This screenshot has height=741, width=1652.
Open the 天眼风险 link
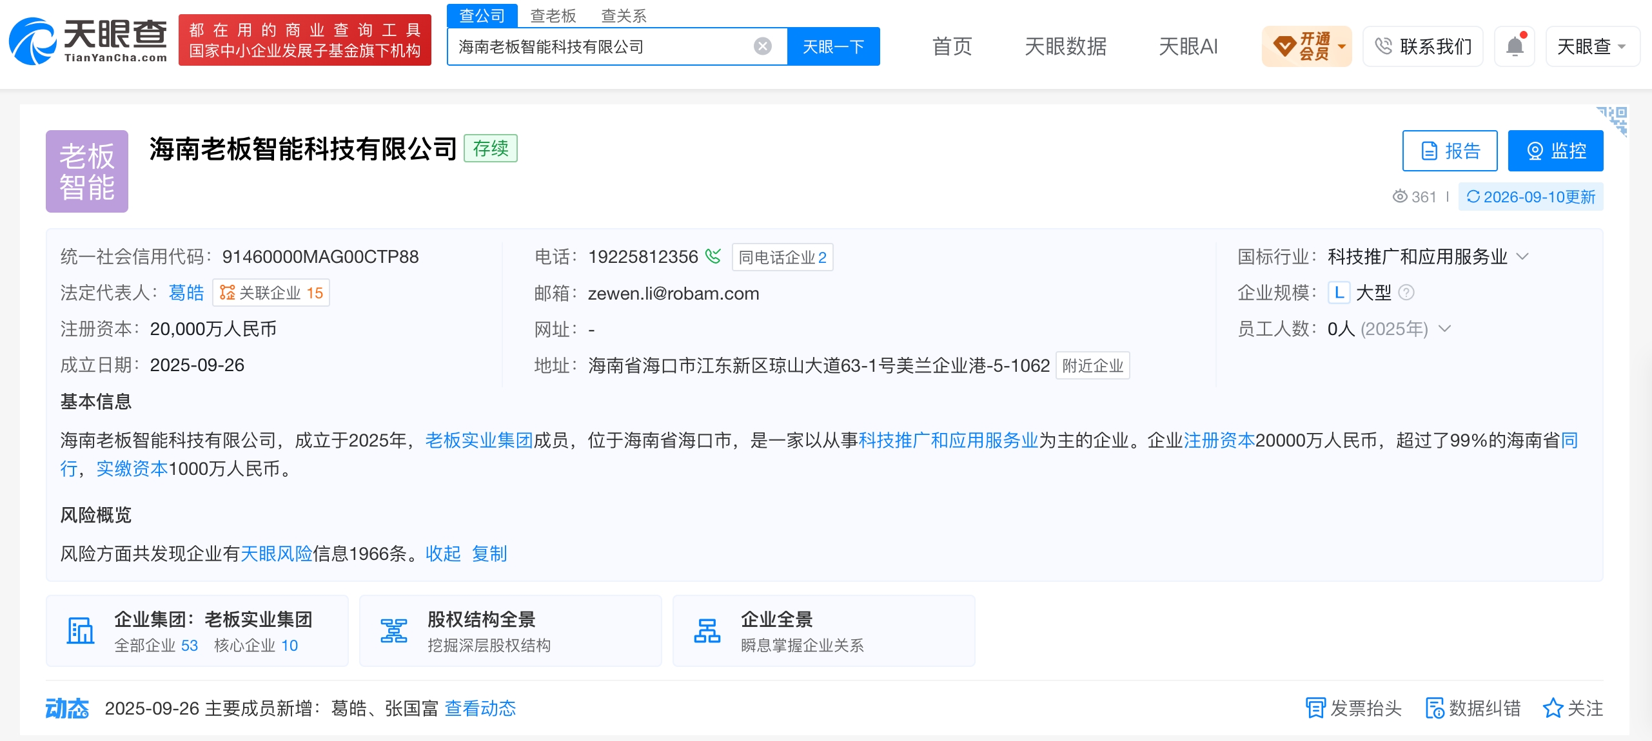point(276,553)
